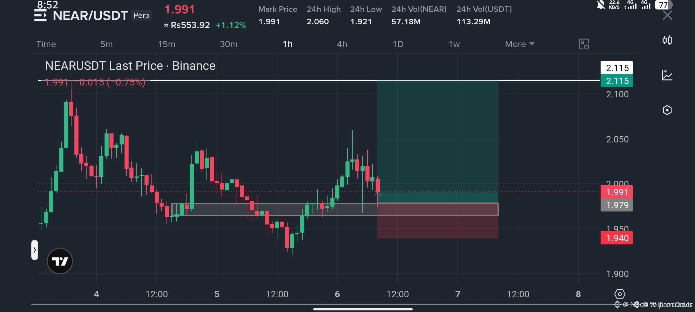Tap the 8:52 clock in status bar
695x312 pixels.
coord(47,5)
